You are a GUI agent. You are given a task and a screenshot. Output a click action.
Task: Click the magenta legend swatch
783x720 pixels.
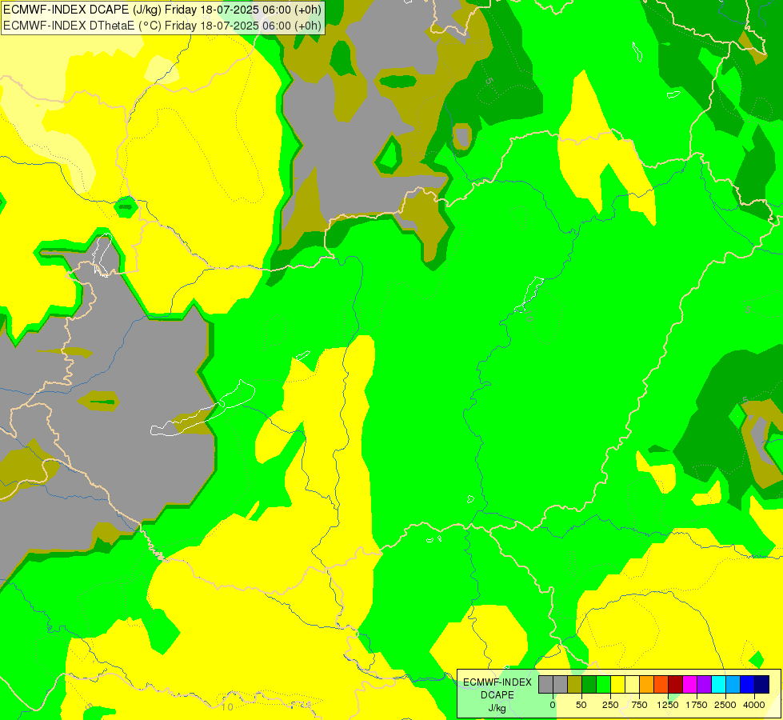pos(689,685)
